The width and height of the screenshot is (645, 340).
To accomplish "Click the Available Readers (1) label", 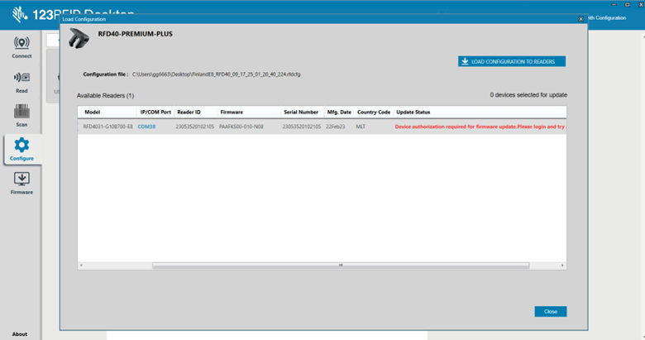I will [105, 95].
